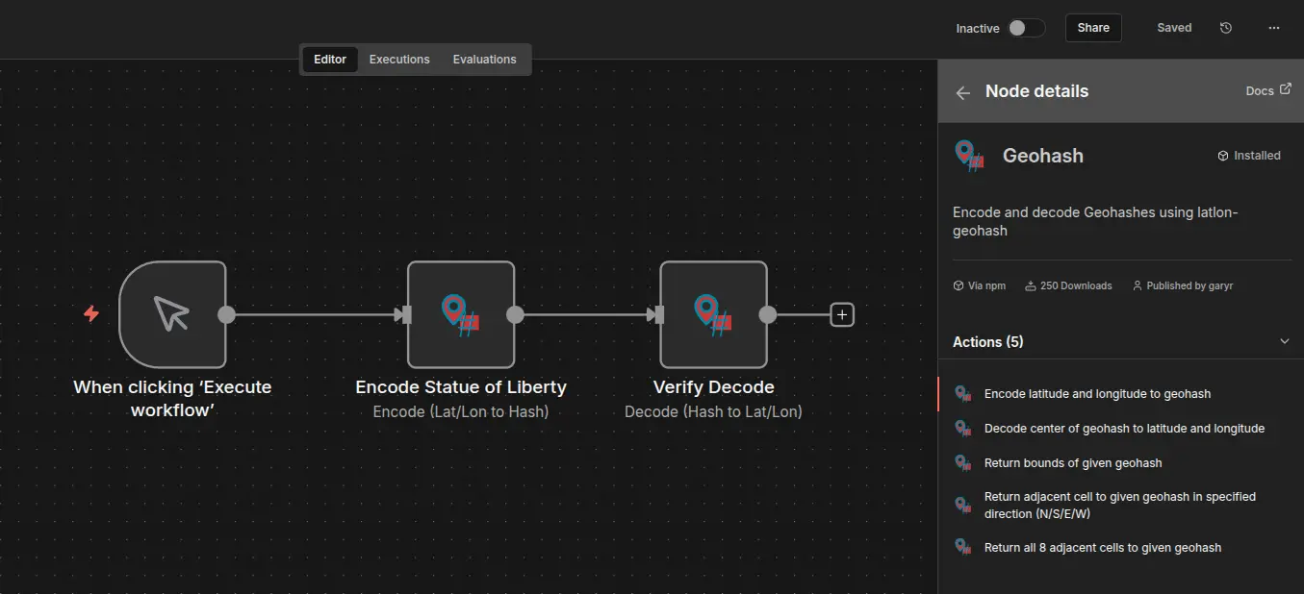Select the Encode Statue of Liberty node
The height and width of the screenshot is (594, 1304).
461,314
